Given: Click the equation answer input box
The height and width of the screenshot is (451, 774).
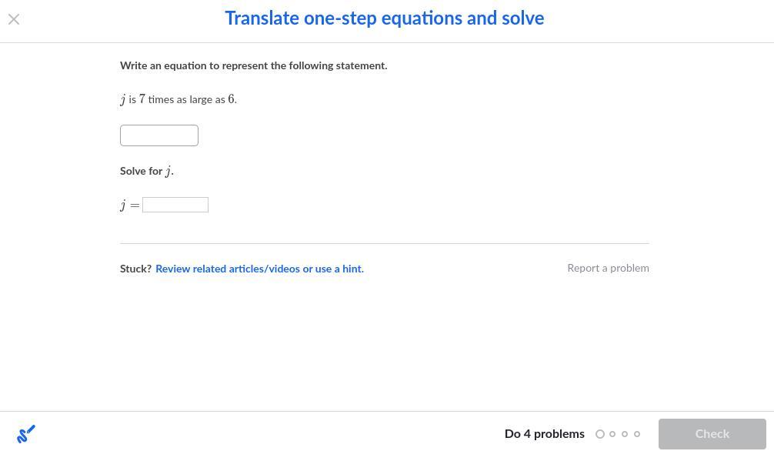Looking at the screenshot, I should pyautogui.click(x=159, y=135).
